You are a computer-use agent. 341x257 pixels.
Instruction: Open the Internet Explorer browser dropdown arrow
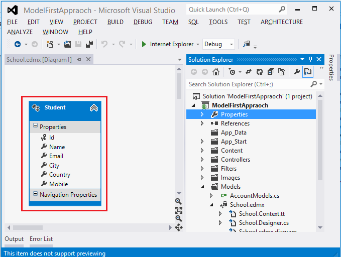click(x=198, y=44)
